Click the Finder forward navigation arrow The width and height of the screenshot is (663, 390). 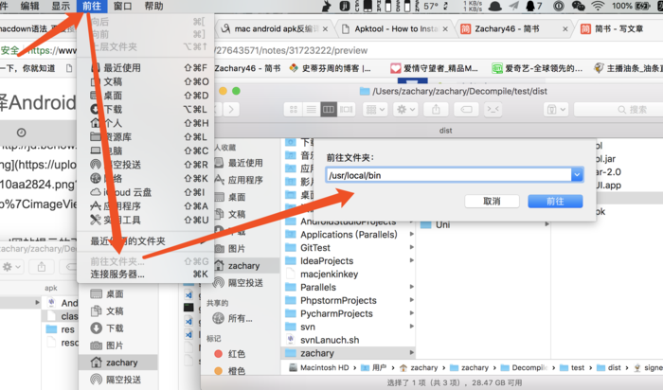point(231,110)
